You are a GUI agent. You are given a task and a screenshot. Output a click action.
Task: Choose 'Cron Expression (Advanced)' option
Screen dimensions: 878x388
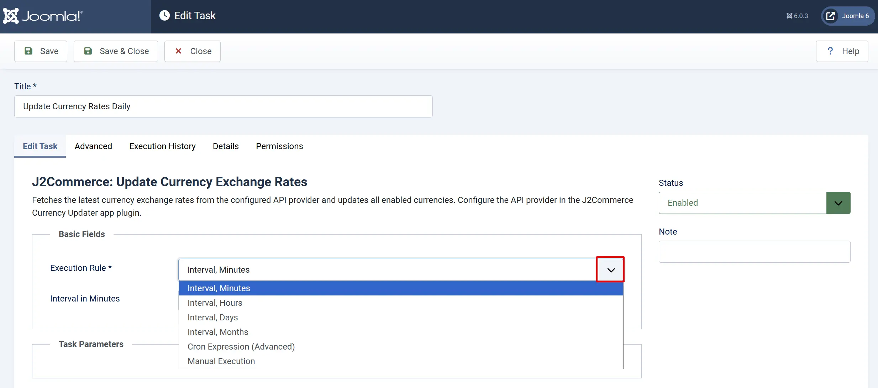401,347
